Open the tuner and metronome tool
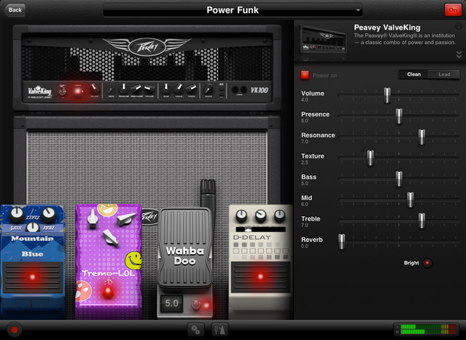The width and height of the screenshot is (466, 340). pos(219,329)
